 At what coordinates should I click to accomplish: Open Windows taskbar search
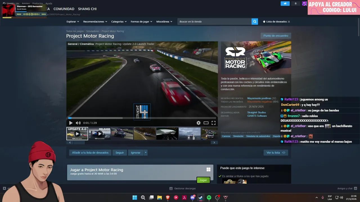(143, 198)
